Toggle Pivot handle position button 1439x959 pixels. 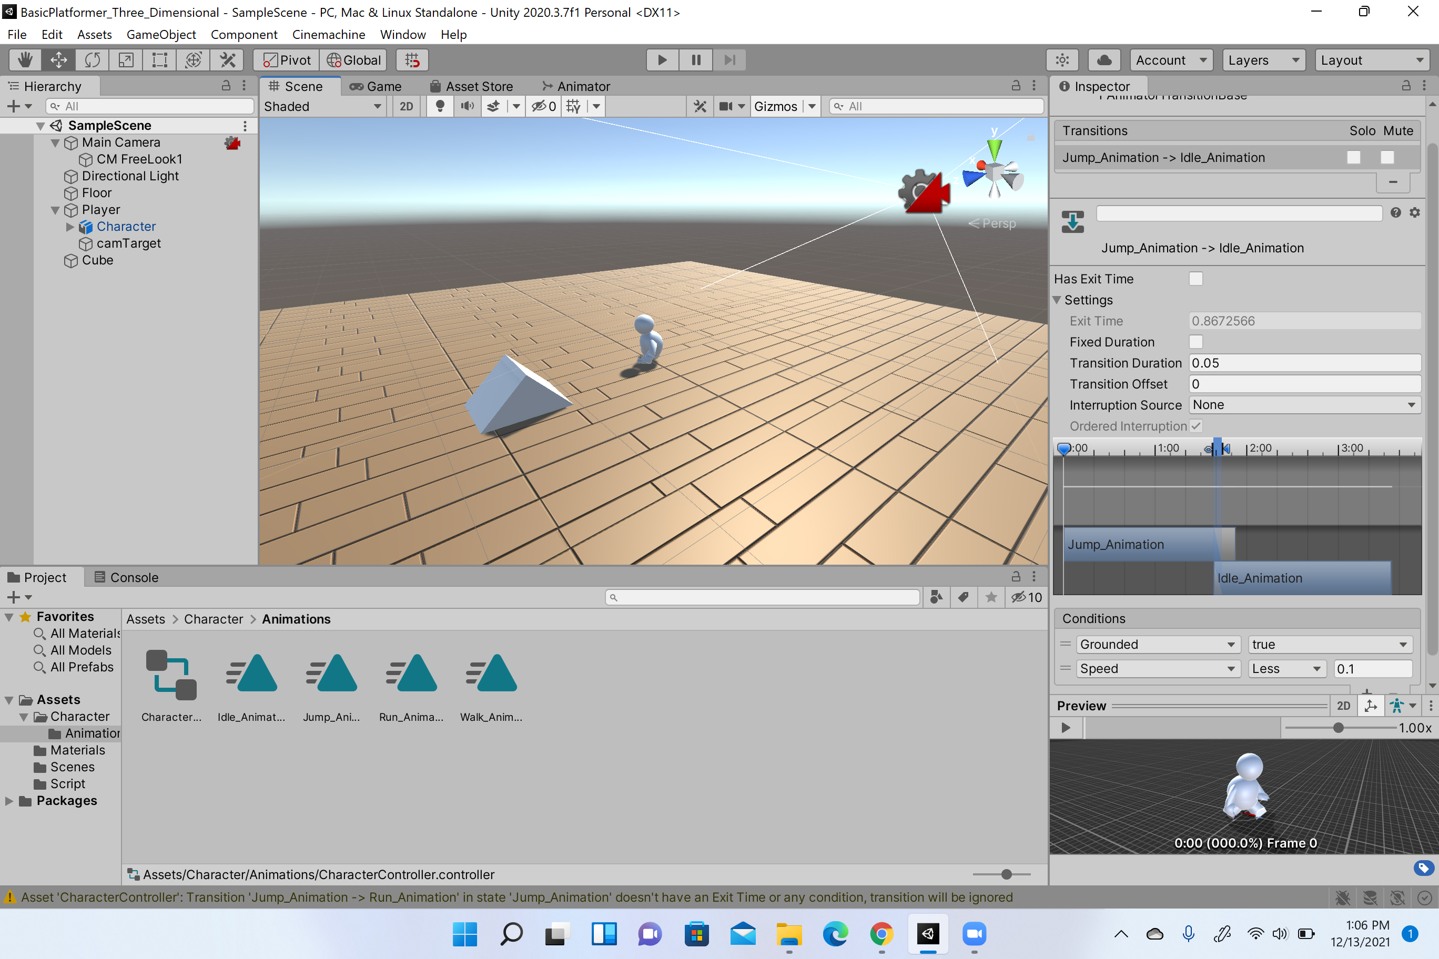pyautogui.click(x=287, y=60)
